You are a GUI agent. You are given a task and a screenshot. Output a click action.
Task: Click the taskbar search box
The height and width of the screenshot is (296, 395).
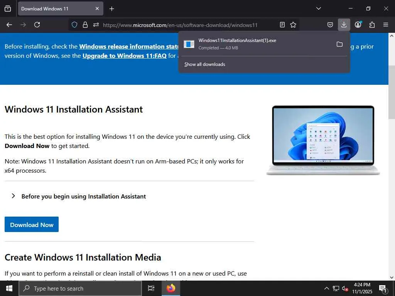[80, 288]
